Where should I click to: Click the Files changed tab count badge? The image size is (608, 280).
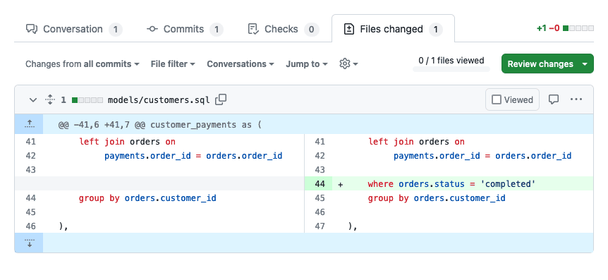436,30
